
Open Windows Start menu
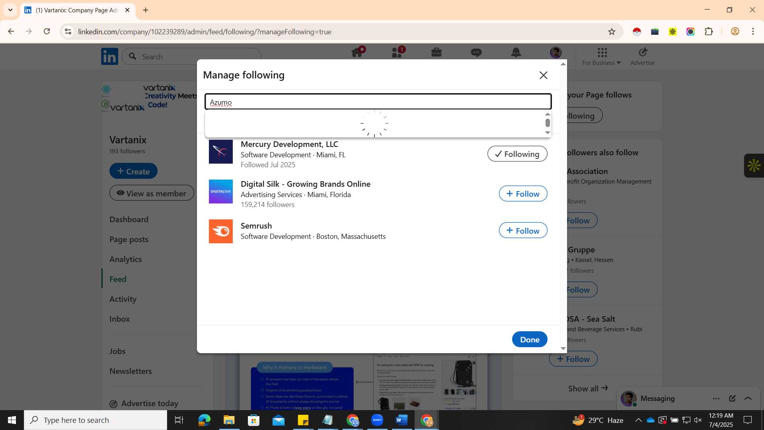tap(12, 420)
